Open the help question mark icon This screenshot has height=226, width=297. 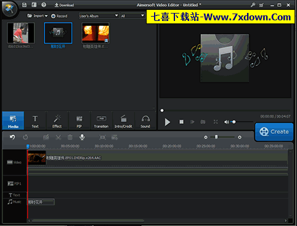click(x=44, y=5)
